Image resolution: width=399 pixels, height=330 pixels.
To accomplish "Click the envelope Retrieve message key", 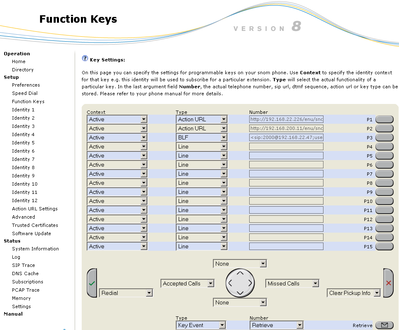I will point(384,325).
